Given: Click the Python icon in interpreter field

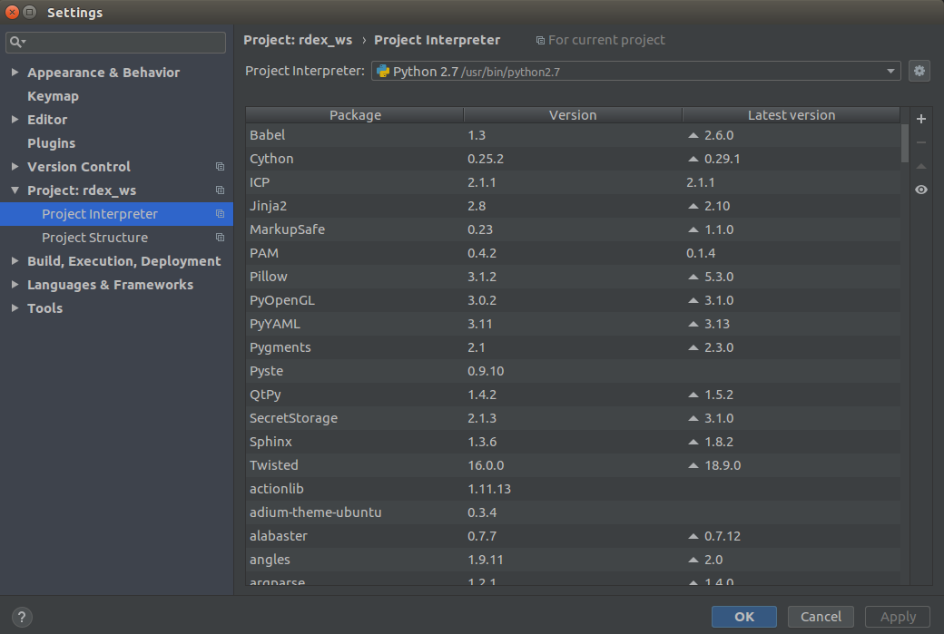Looking at the screenshot, I should (383, 72).
